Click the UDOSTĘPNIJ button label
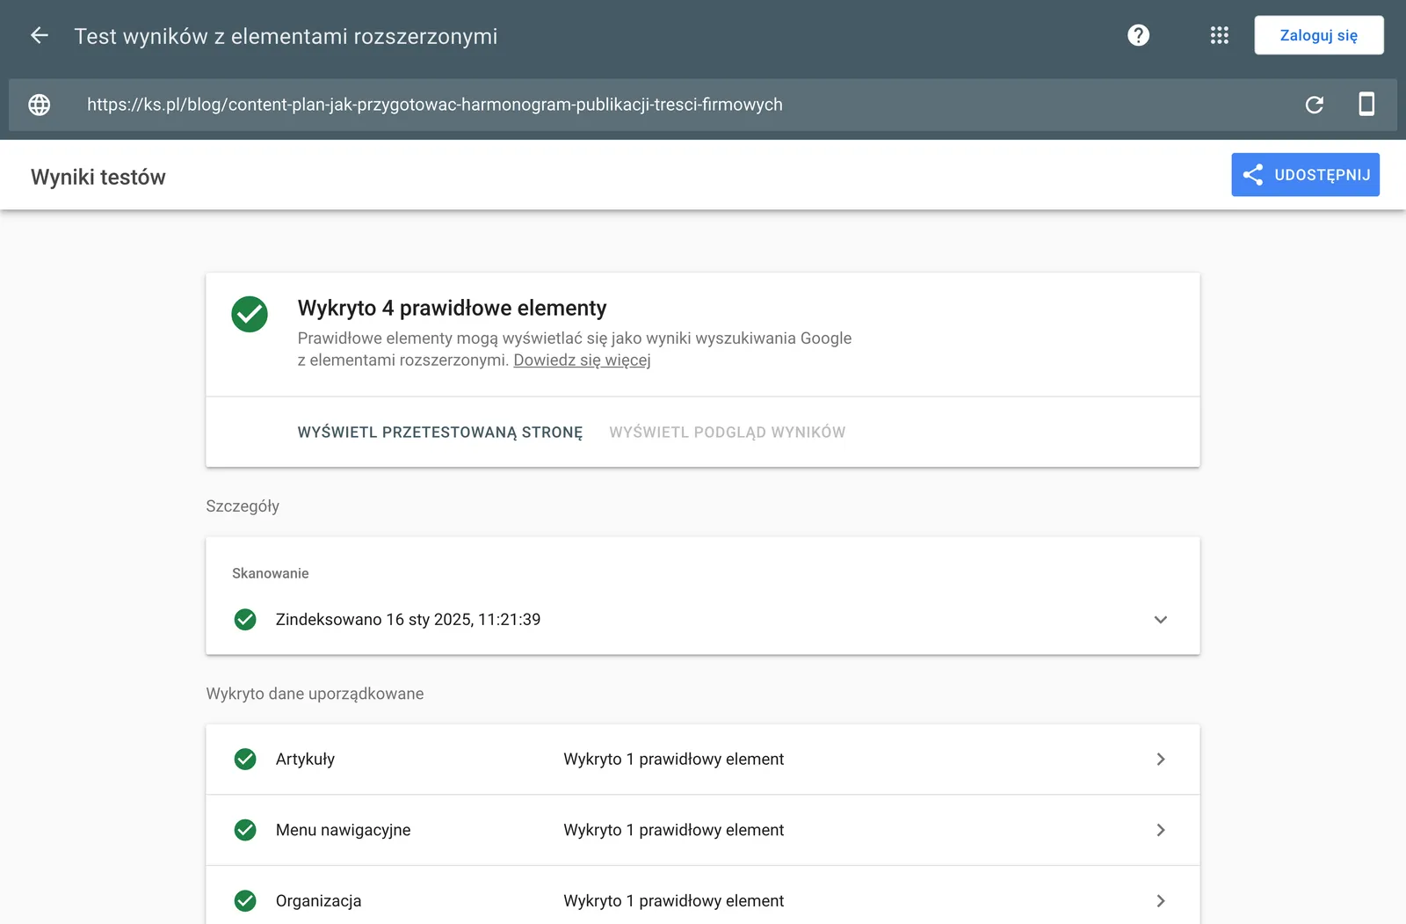This screenshot has width=1406, height=924. tap(1322, 175)
